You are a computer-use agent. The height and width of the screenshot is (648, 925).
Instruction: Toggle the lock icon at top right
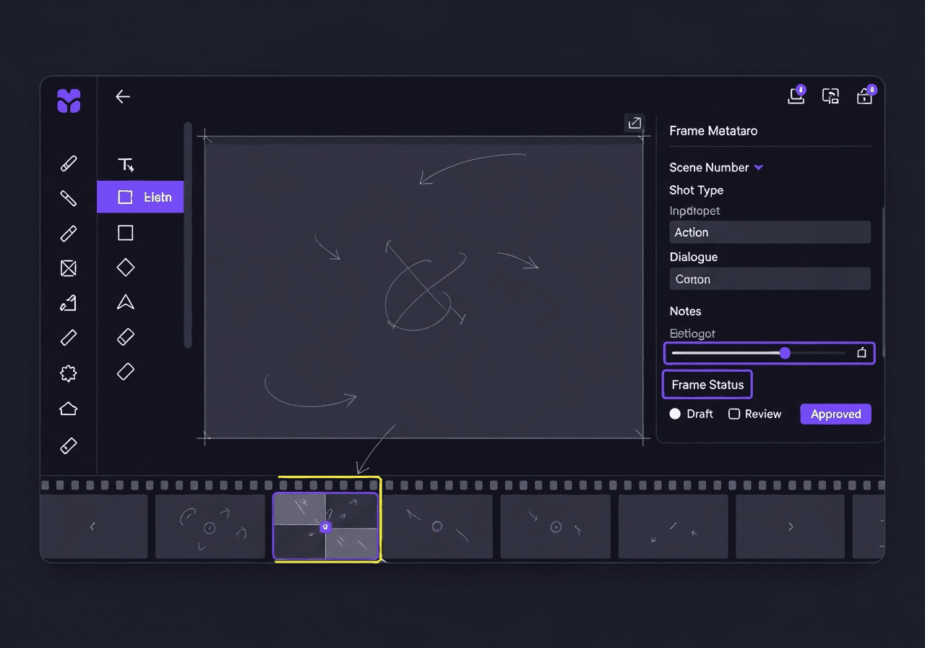[864, 96]
